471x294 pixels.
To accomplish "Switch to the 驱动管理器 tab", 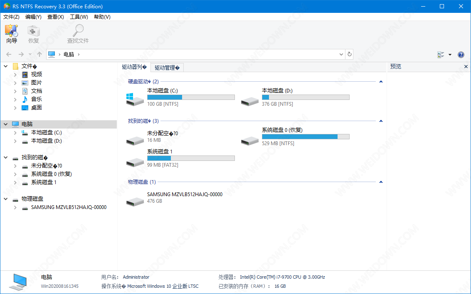I will (x=167, y=68).
